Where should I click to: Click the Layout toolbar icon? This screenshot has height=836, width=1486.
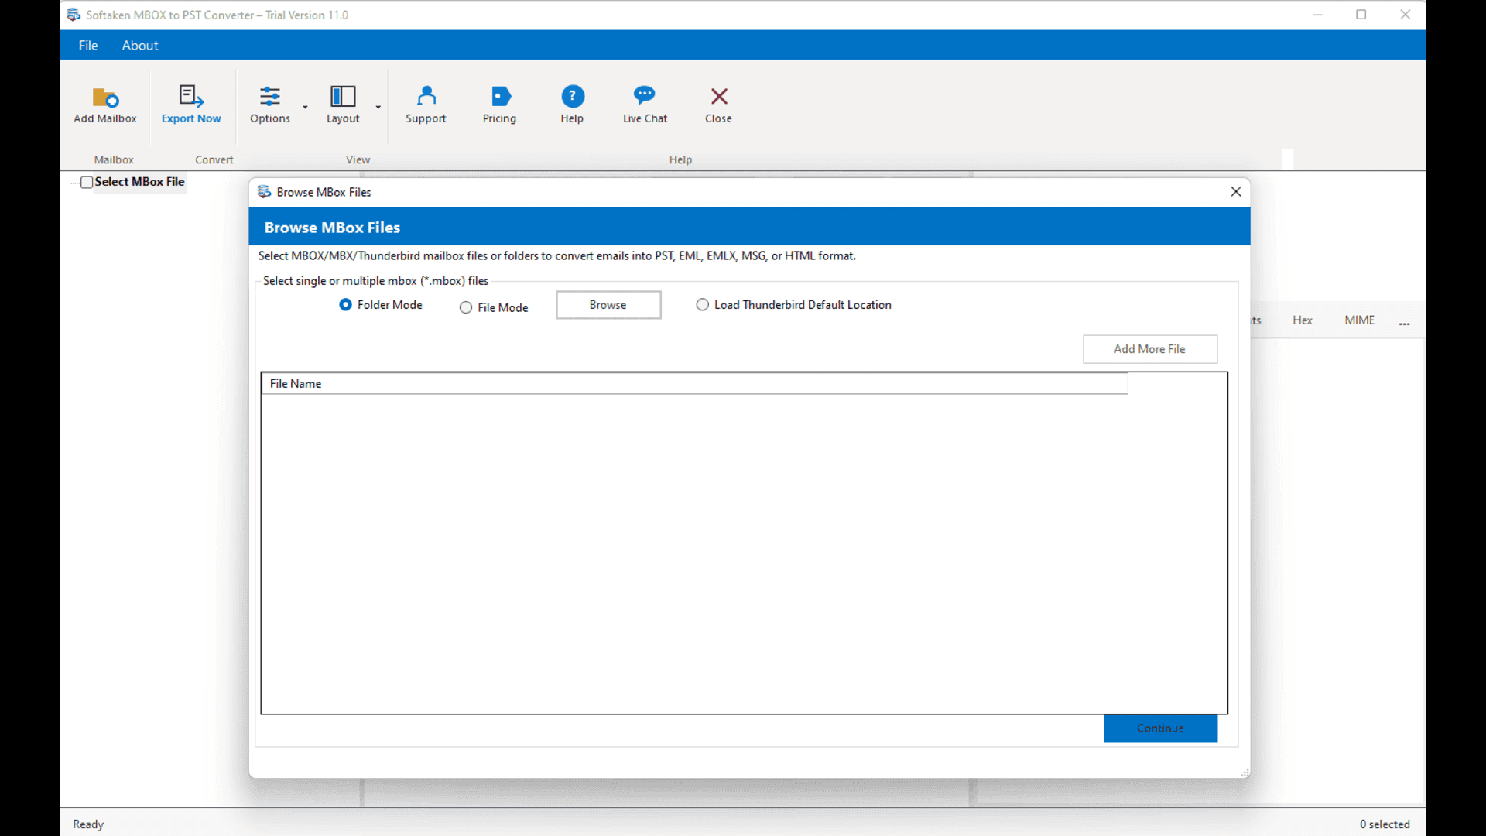tap(343, 96)
